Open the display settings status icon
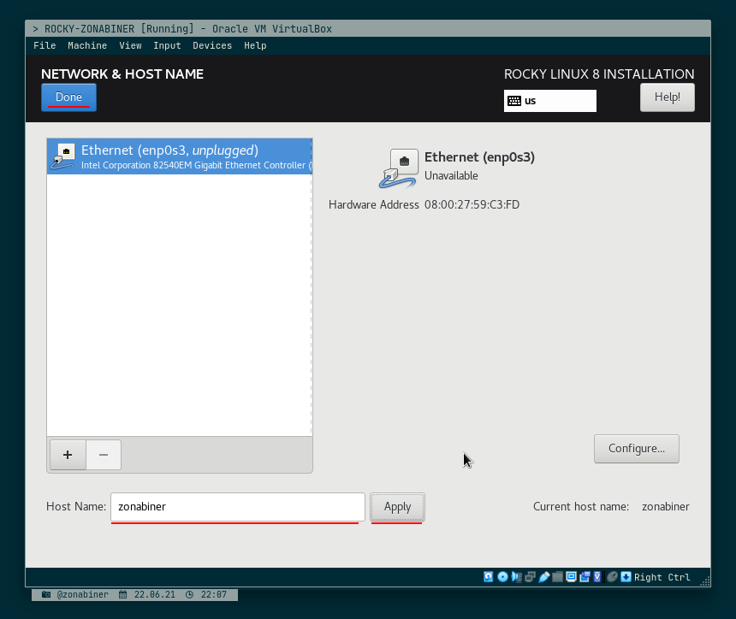The width and height of the screenshot is (736, 619). [x=571, y=576]
